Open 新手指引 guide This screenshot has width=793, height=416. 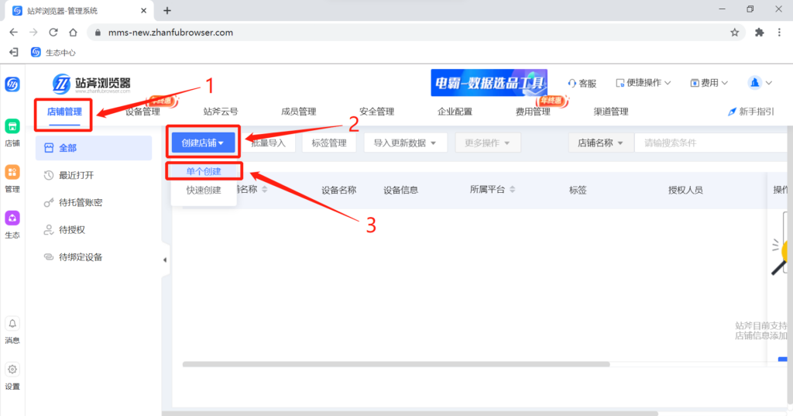[750, 112]
